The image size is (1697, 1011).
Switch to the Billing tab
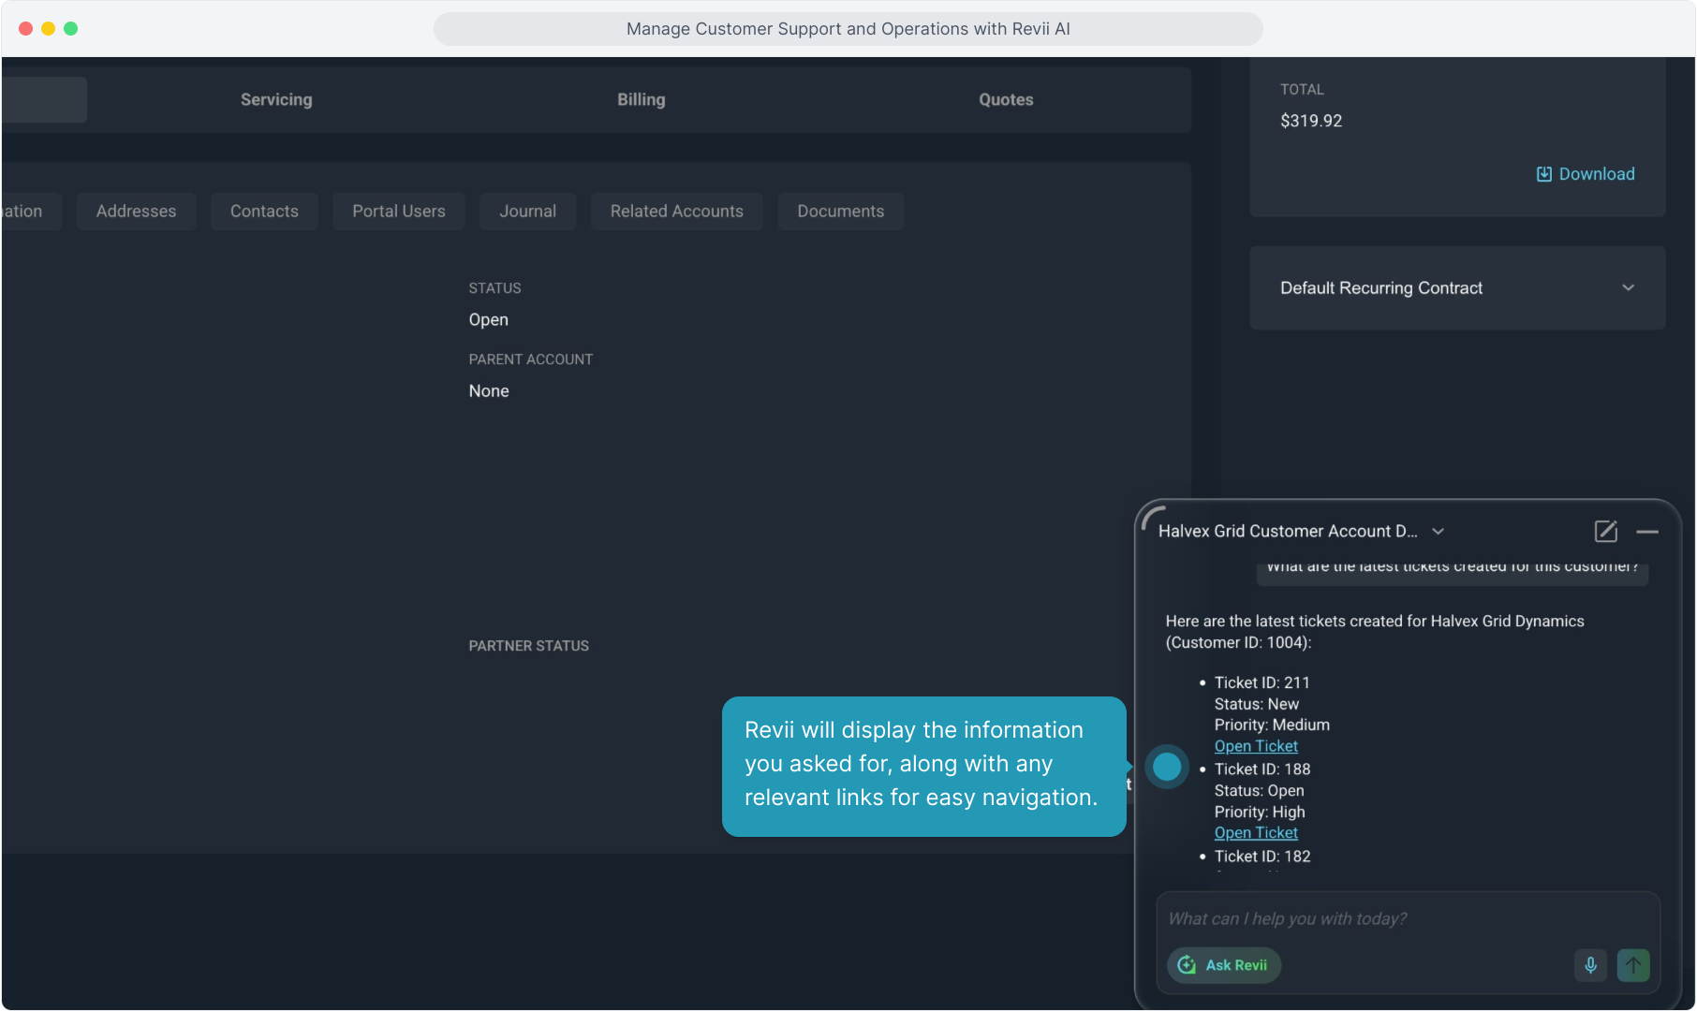click(641, 99)
